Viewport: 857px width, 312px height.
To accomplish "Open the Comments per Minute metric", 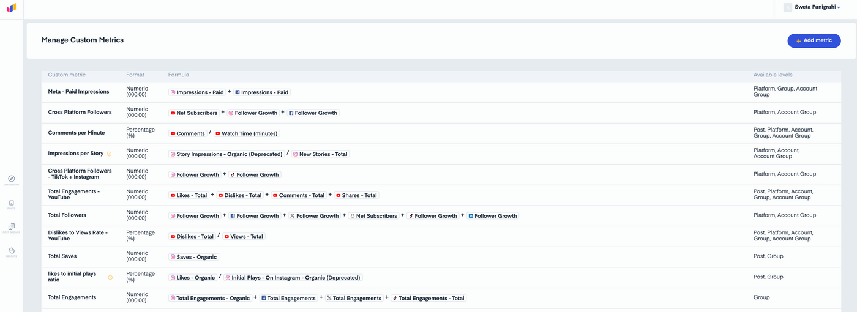I will point(77,133).
